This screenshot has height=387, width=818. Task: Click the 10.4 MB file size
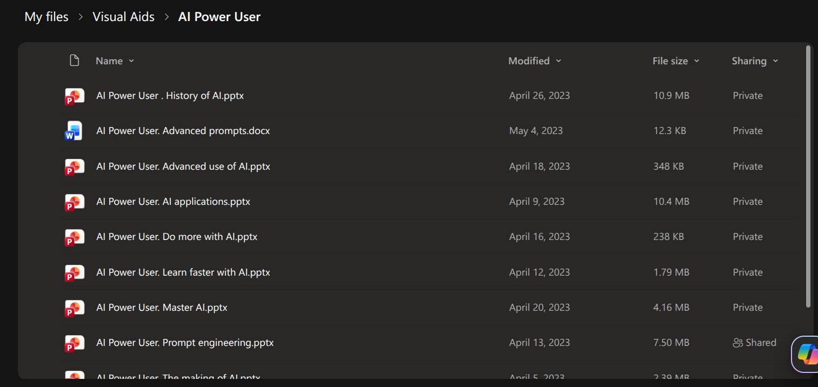pos(671,202)
